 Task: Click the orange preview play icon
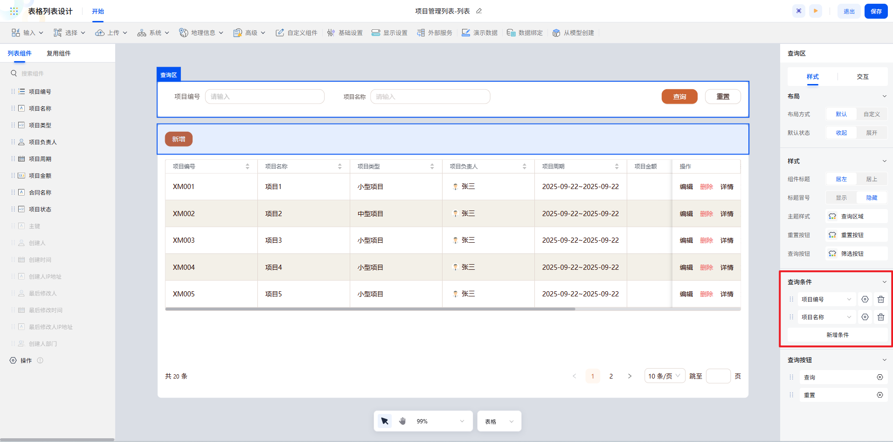point(816,11)
